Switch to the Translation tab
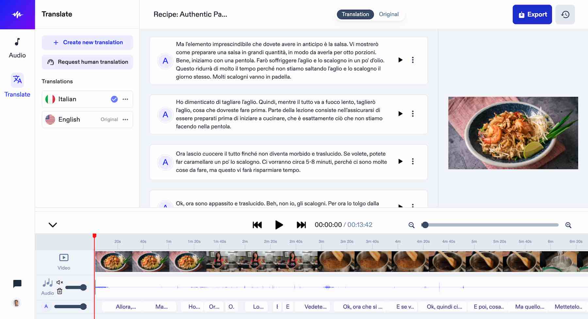 point(355,14)
